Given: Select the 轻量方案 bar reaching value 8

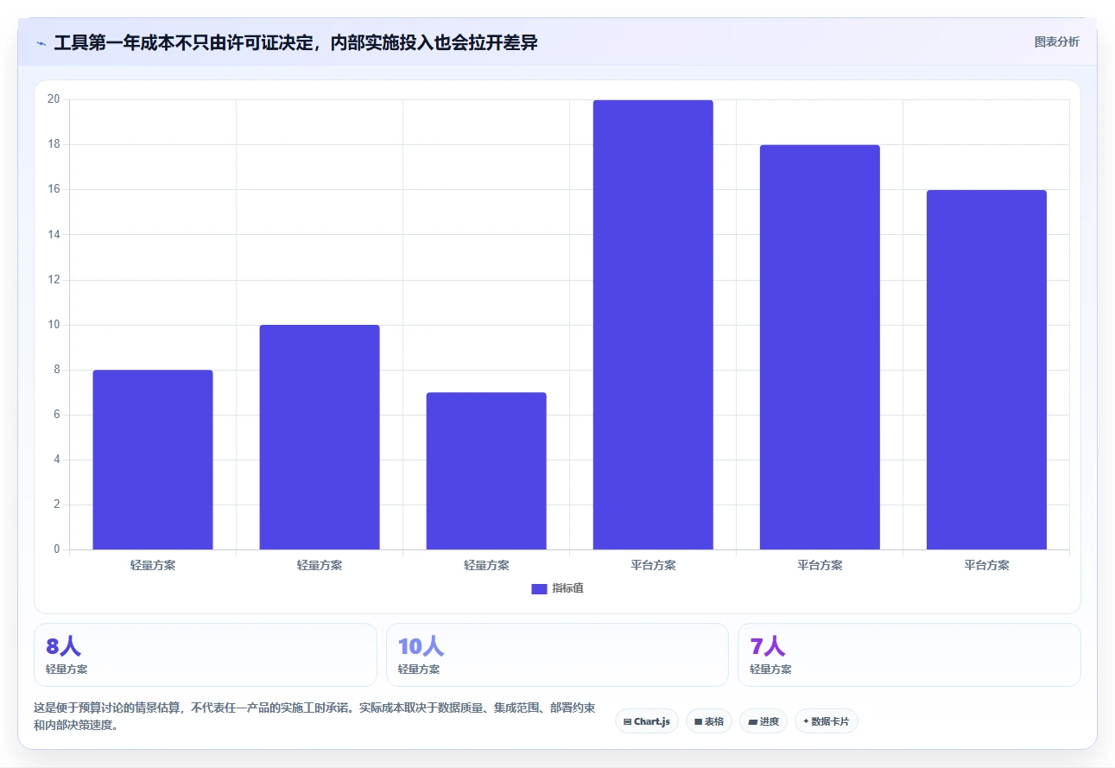Looking at the screenshot, I should (153, 460).
